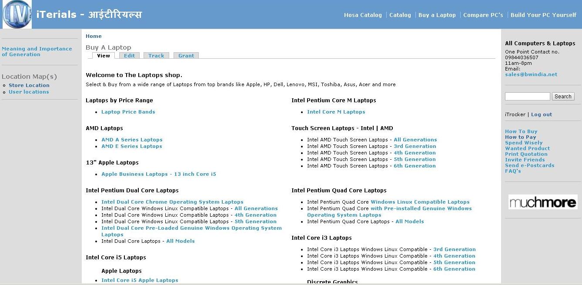Open the Laptop Price Bands link
Screen dimensions: 582x285
128,112
